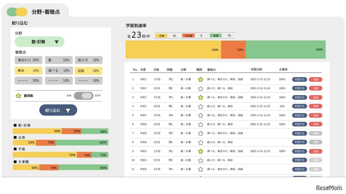Click the yellow 正解 legend chip
This screenshot has height=194, width=346.
(161, 35)
